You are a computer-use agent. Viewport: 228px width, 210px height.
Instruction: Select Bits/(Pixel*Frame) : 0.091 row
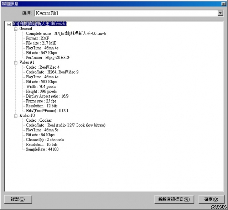coord(47,111)
